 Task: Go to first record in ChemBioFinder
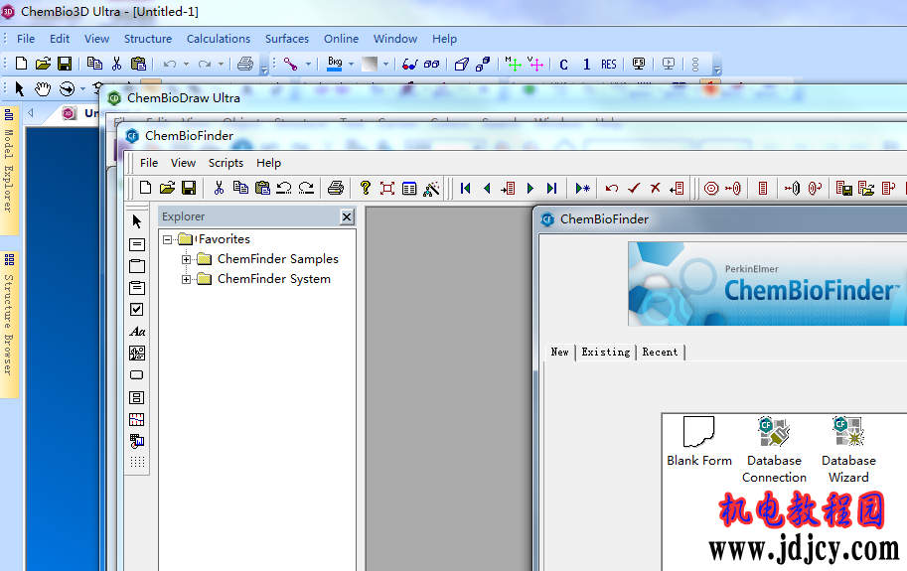pos(465,188)
